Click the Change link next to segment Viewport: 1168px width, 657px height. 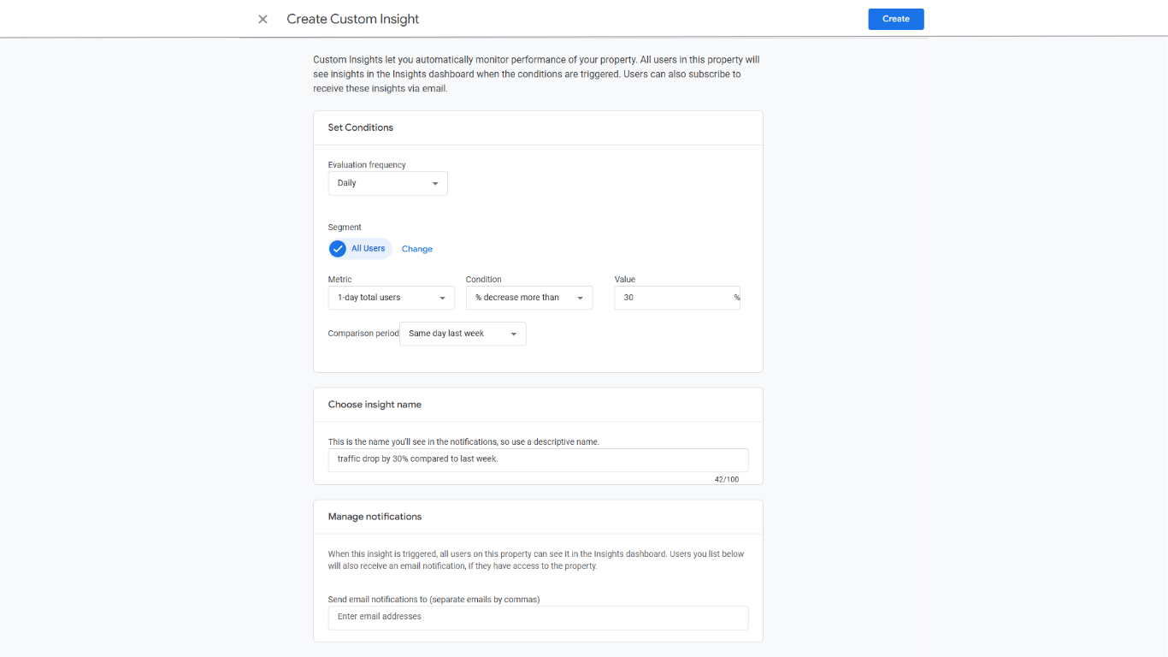(416, 248)
